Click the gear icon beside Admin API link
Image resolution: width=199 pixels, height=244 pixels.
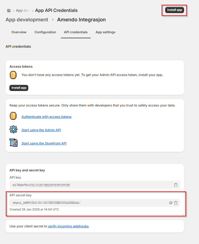(x=13, y=130)
